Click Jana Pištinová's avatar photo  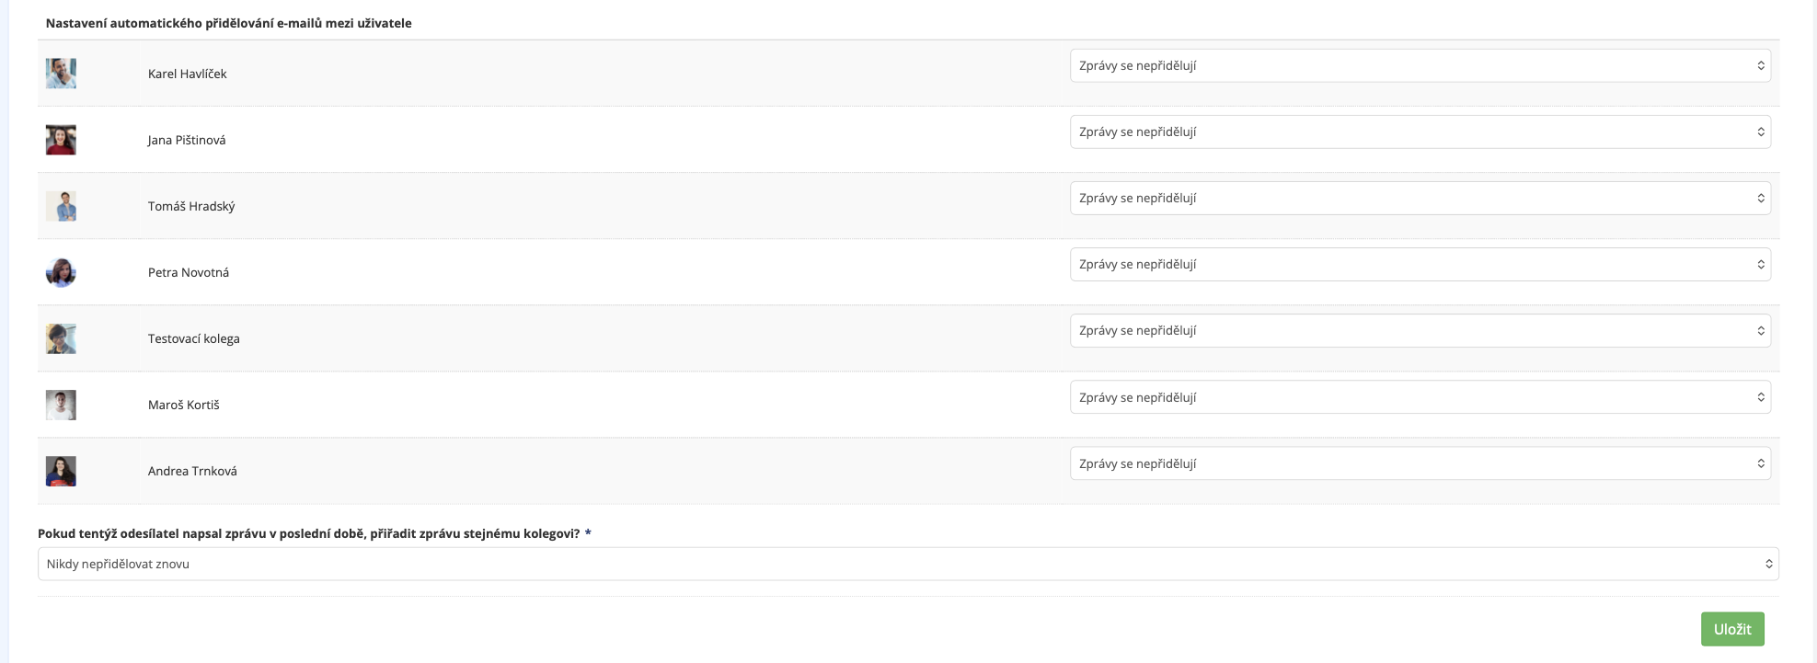[x=61, y=140]
